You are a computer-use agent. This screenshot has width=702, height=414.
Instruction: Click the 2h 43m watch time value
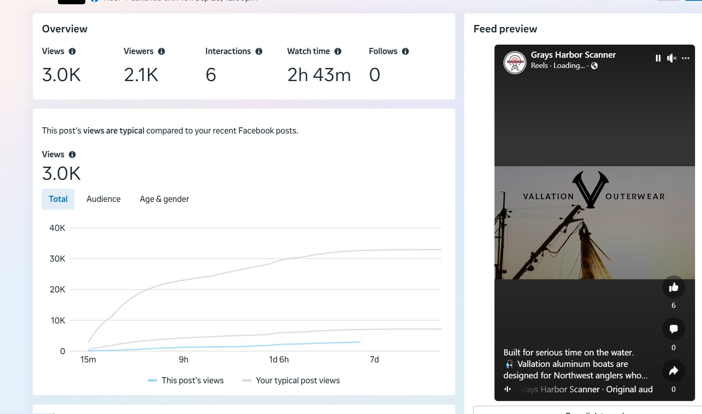pyautogui.click(x=319, y=75)
